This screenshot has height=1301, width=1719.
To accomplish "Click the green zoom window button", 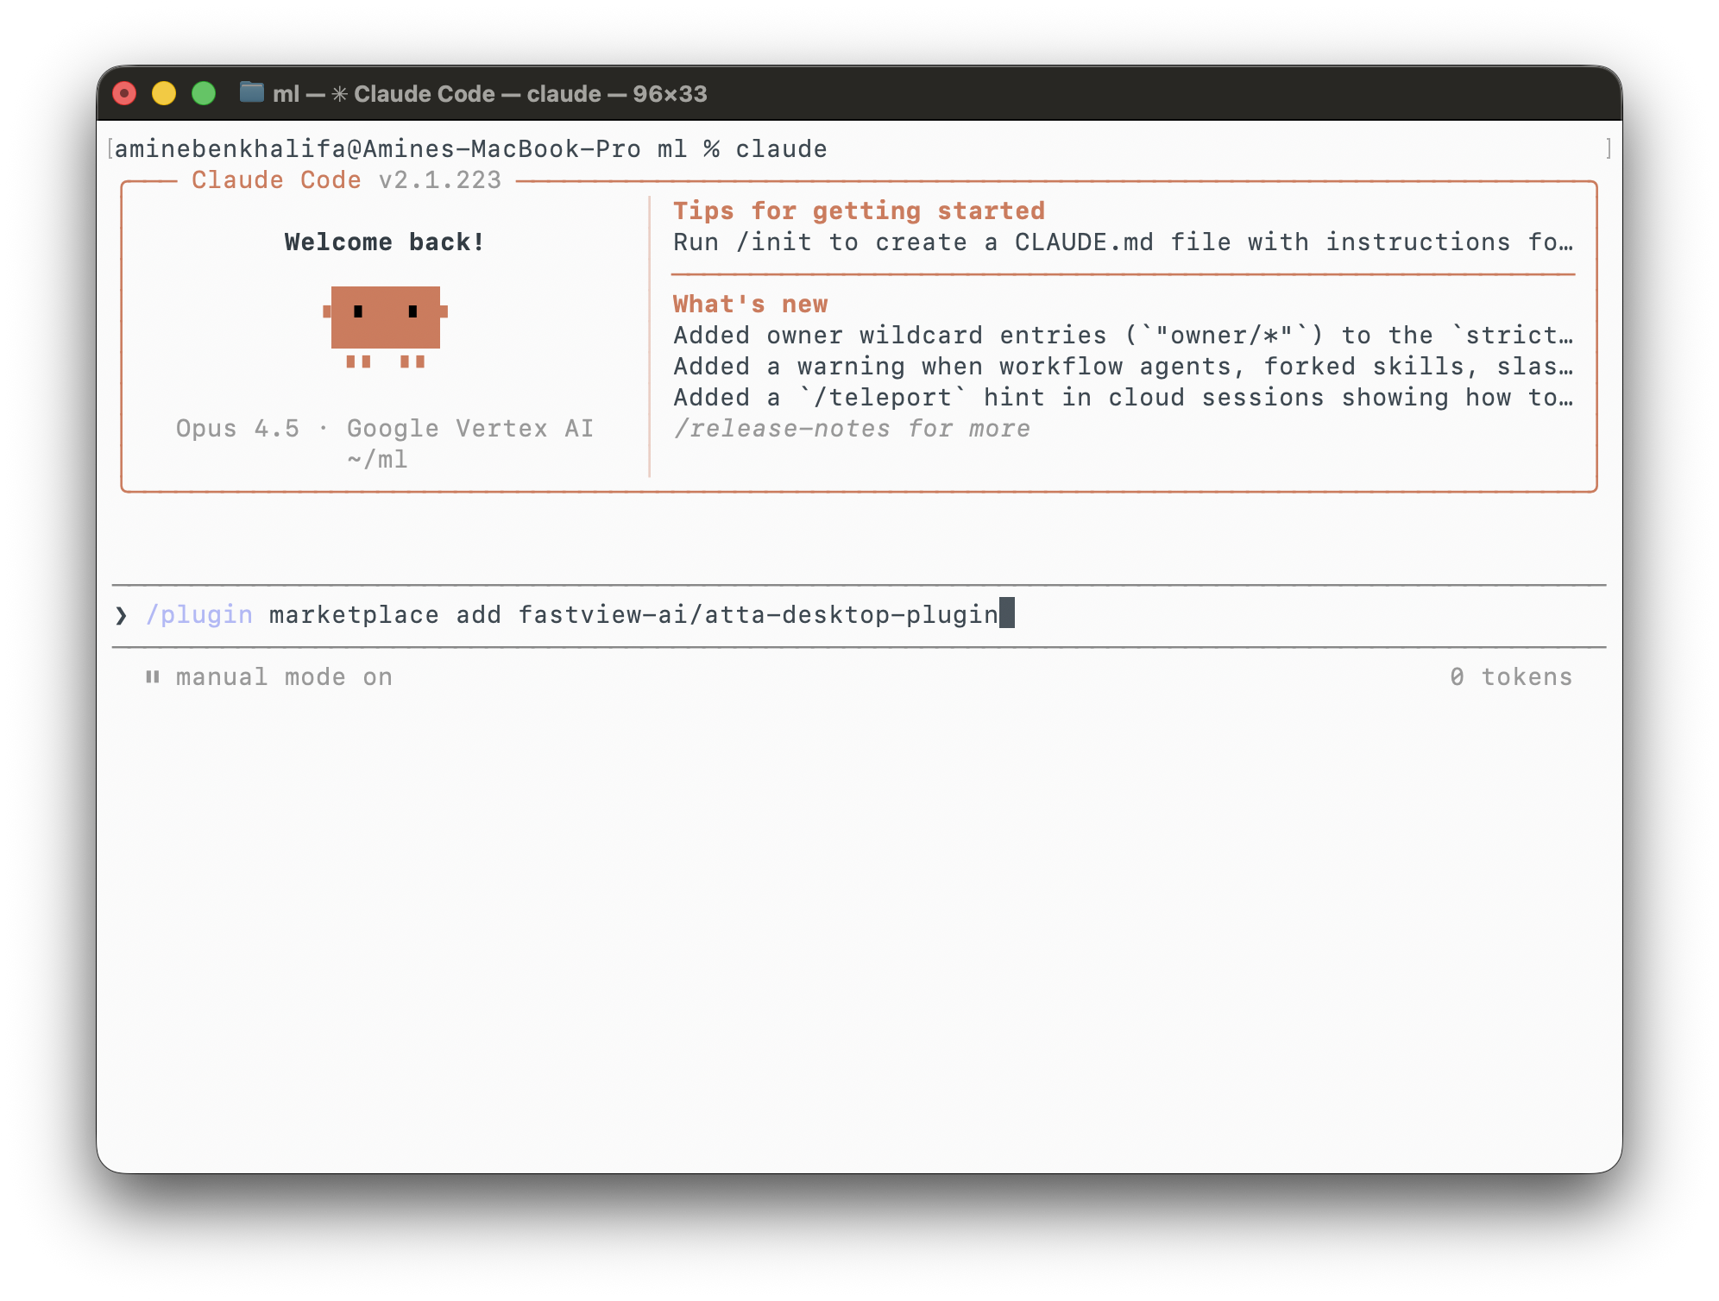I will click(204, 93).
